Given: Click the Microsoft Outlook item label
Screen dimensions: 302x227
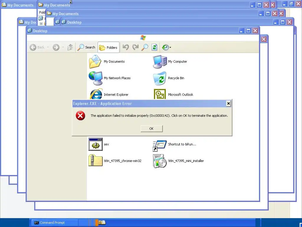Looking at the screenshot, I should (x=181, y=95).
